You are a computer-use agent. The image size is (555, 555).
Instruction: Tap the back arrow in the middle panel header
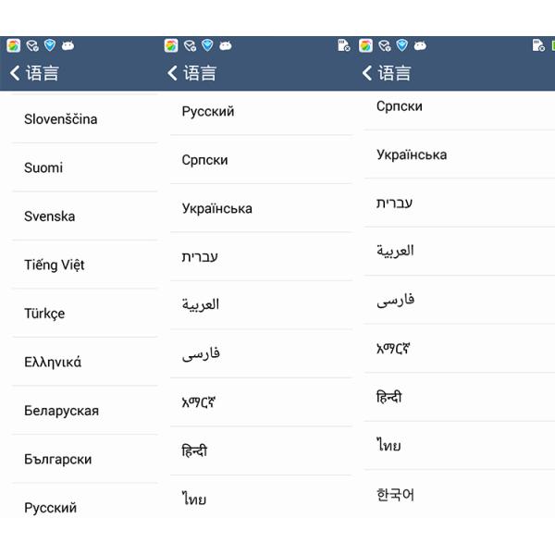tap(172, 73)
